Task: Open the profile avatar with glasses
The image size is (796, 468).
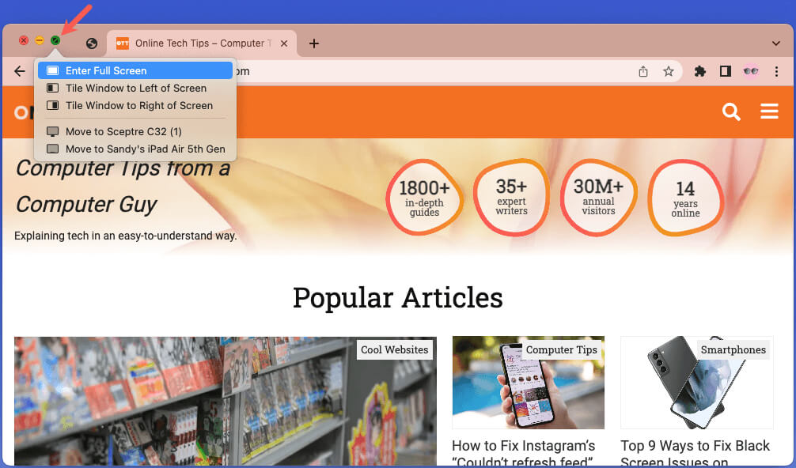Action: tap(751, 71)
